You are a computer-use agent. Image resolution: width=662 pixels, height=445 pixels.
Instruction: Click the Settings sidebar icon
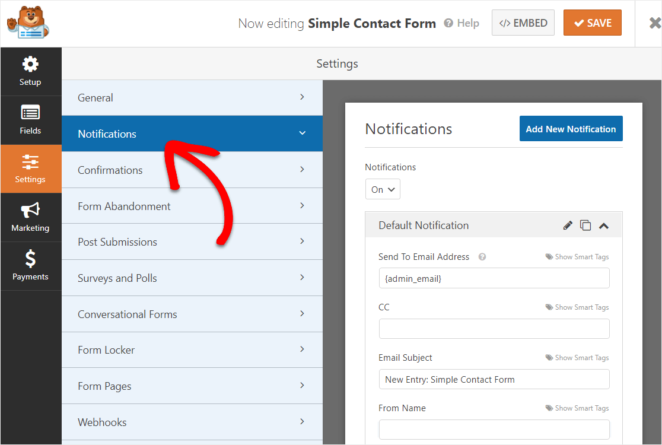31,169
